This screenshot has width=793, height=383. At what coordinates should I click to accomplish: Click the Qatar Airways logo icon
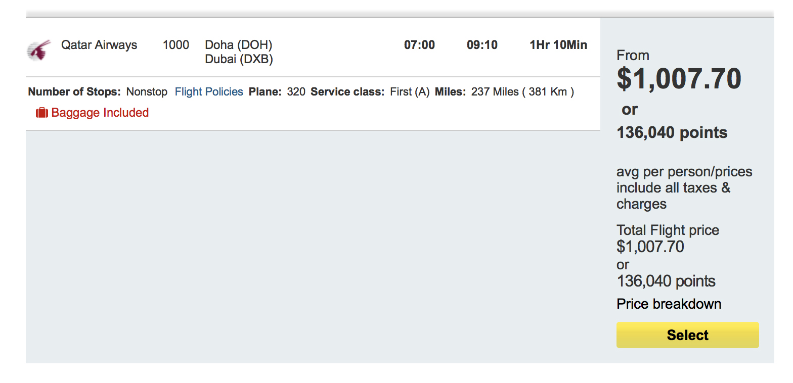click(x=39, y=50)
